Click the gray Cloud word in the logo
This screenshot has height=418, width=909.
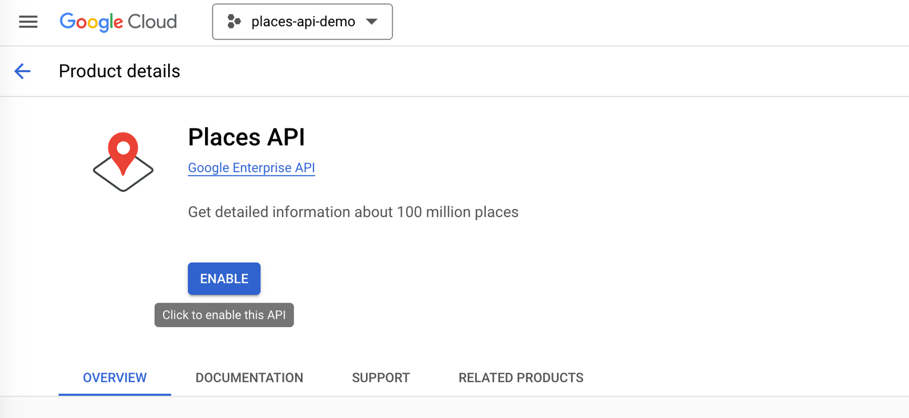click(152, 22)
